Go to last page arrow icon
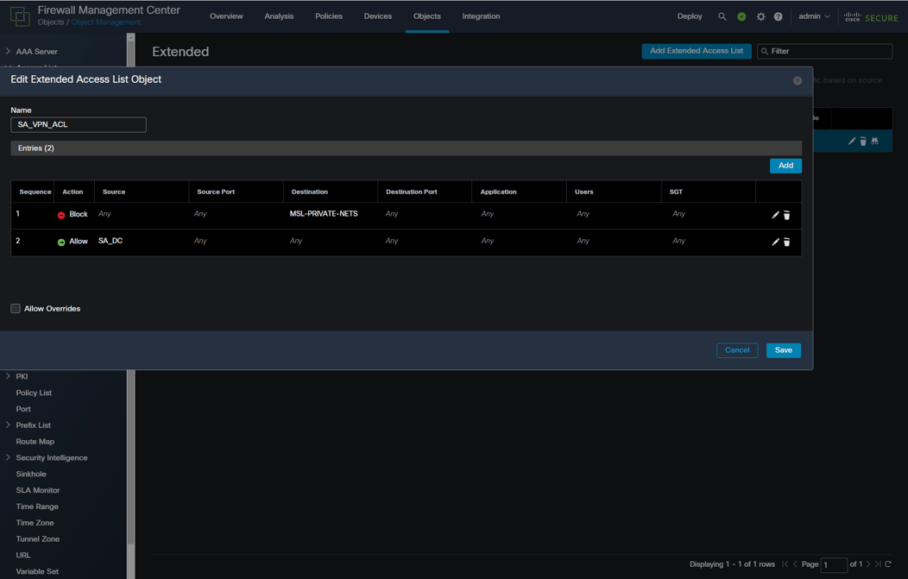 click(x=878, y=564)
